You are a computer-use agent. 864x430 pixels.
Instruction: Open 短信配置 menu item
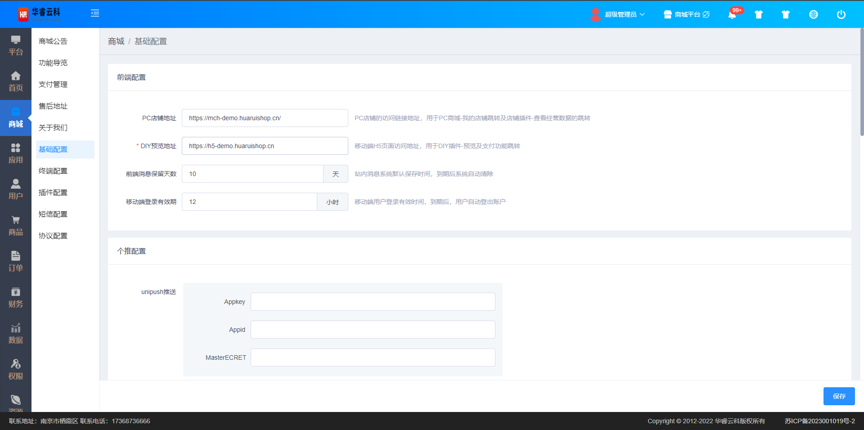click(x=53, y=214)
